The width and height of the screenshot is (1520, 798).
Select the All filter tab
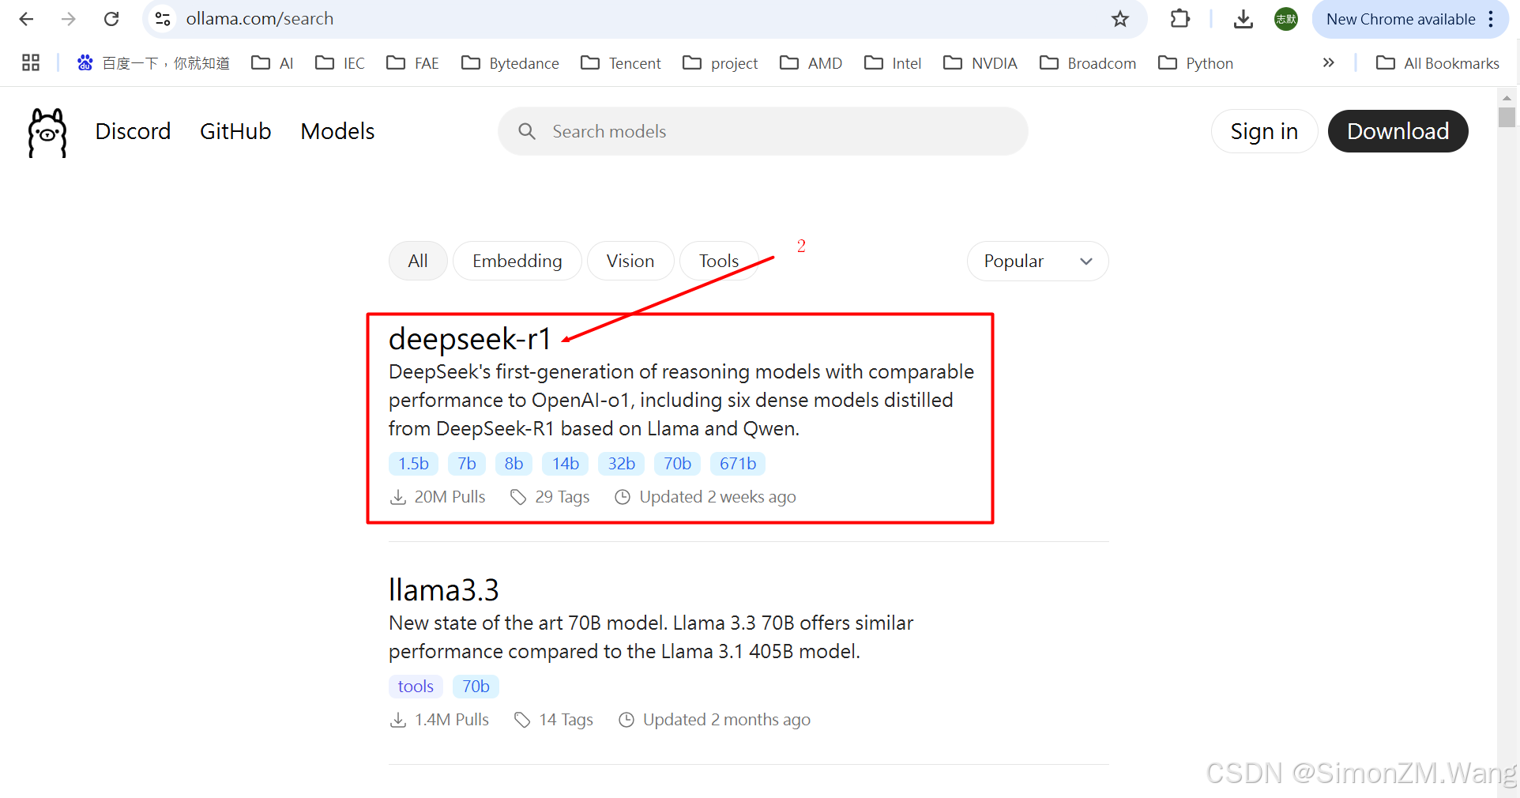click(418, 261)
